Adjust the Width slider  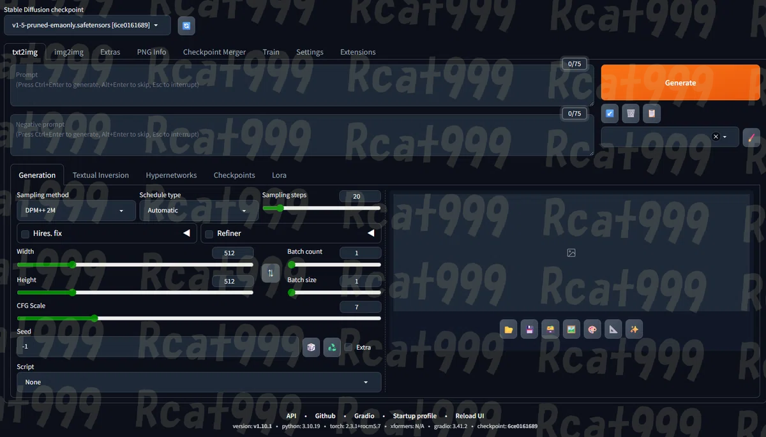135,265
